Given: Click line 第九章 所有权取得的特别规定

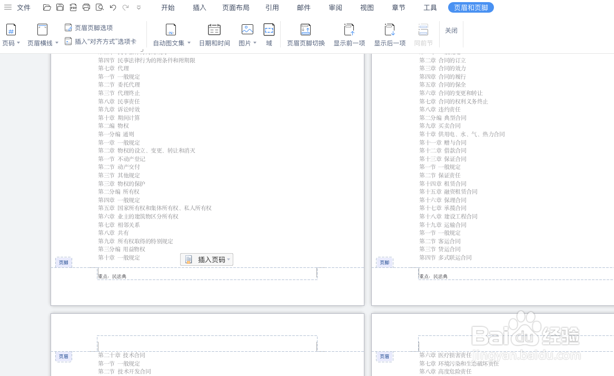Looking at the screenshot, I should pyautogui.click(x=135, y=241).
